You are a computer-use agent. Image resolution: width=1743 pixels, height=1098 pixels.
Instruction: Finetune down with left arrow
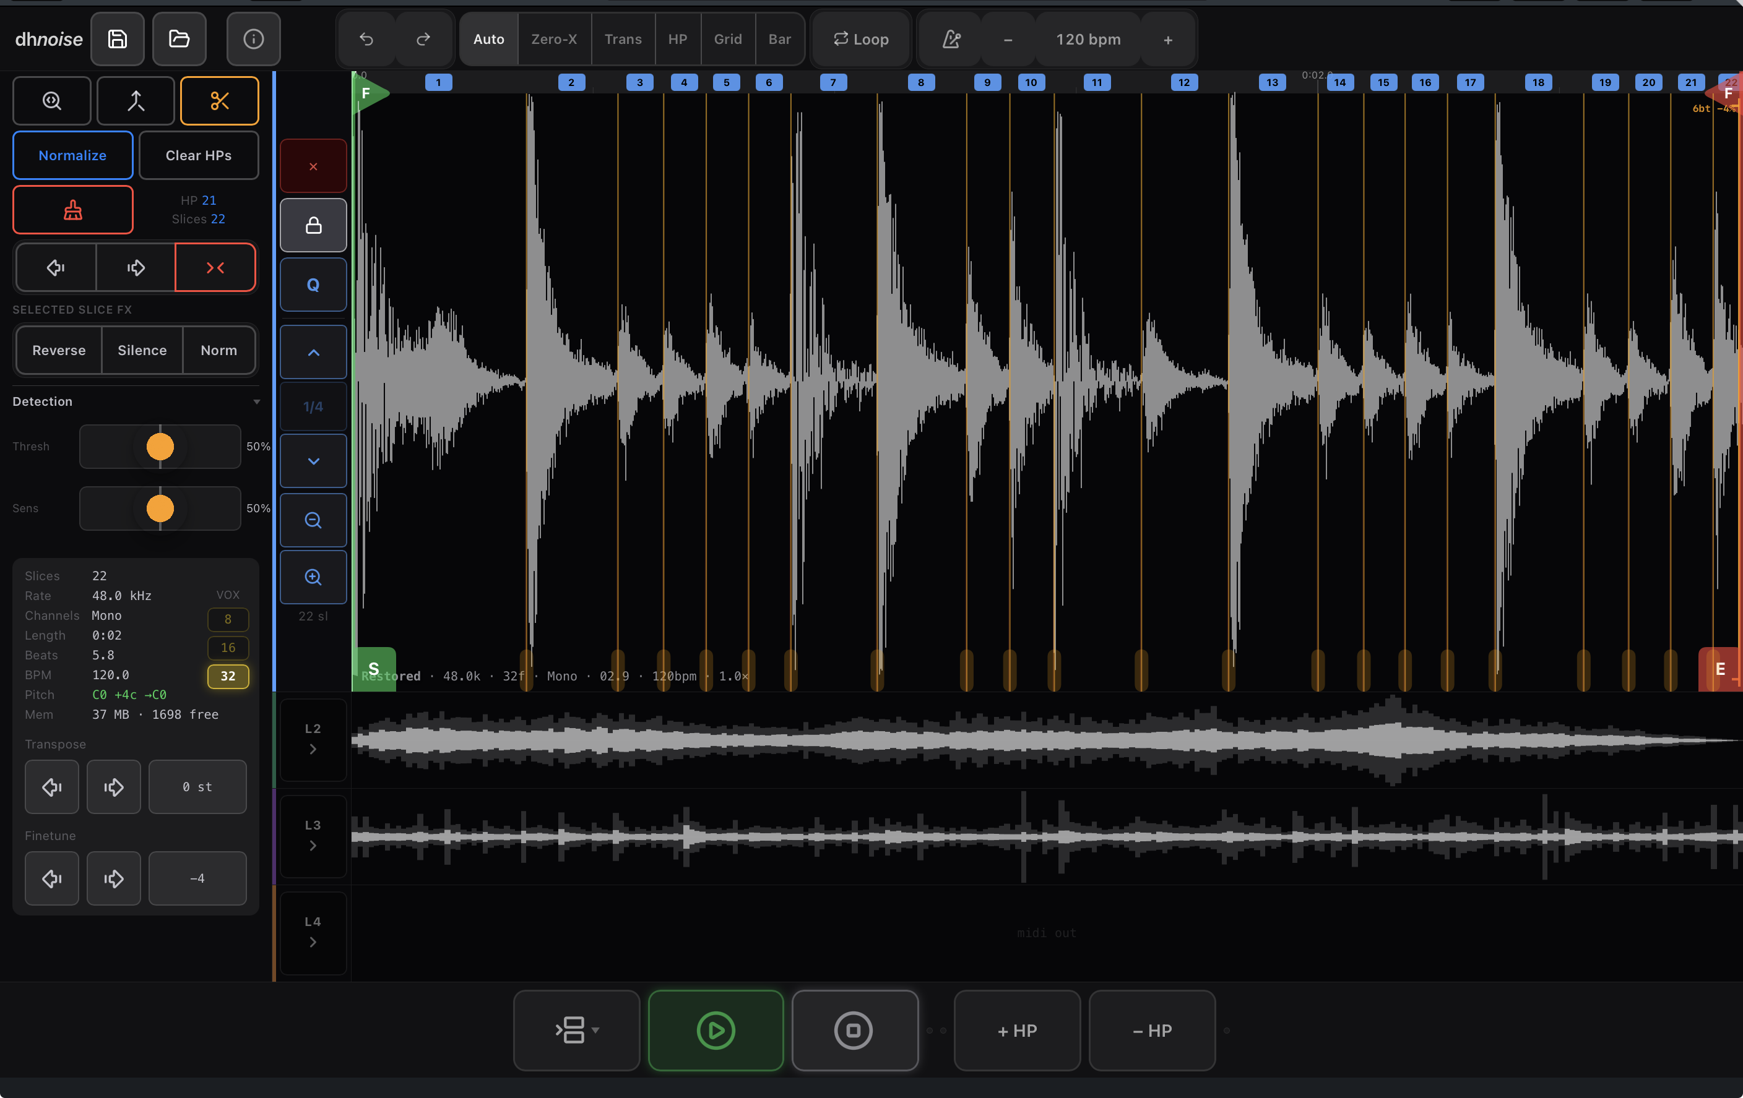[x=51, y=879]
